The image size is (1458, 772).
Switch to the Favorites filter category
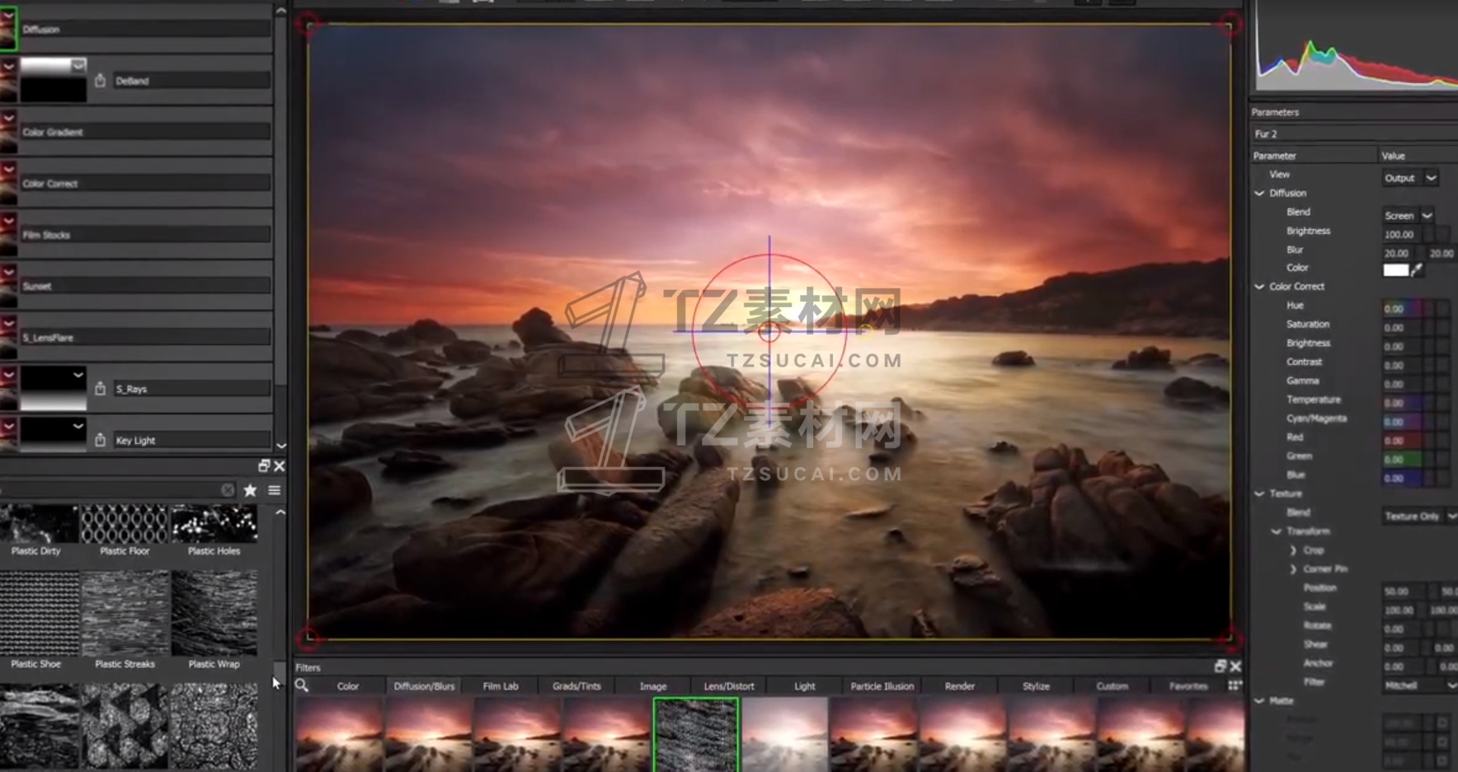click(1188, 685)
